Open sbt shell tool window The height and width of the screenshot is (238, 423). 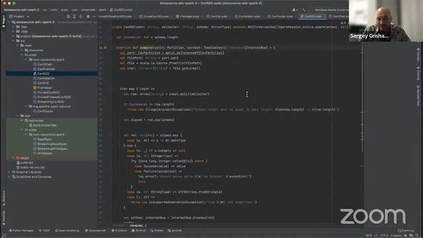coord(174,231)
